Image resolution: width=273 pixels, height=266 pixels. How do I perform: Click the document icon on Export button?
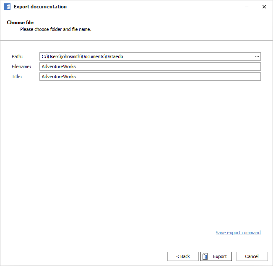click(x=205, y=256)
